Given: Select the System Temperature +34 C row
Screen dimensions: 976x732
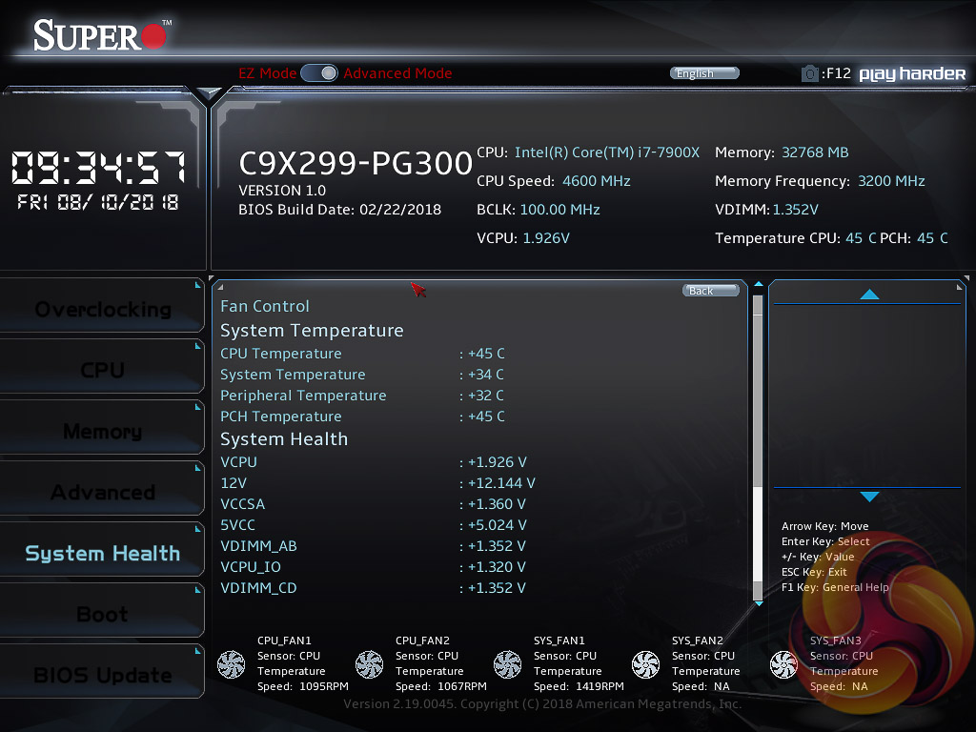Looking at the screenshot, I should [x=362, y=375].
